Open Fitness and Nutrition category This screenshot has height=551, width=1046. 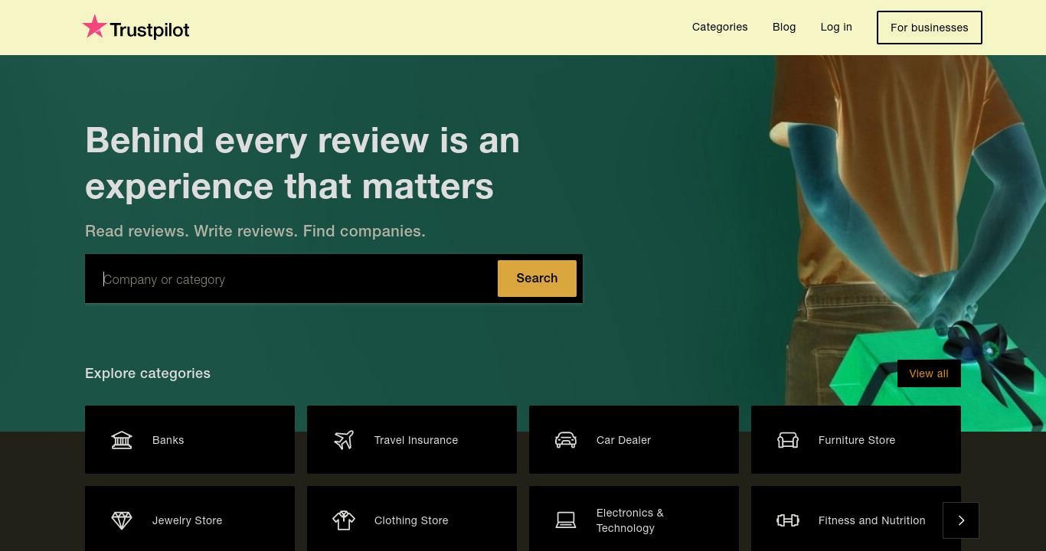856,519
